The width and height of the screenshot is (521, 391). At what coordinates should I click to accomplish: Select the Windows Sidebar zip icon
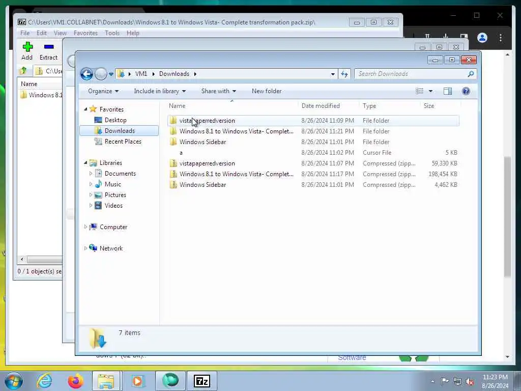tap(173, 184)
